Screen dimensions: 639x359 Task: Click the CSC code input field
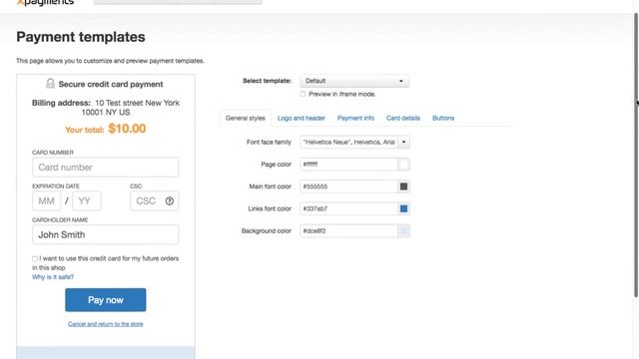(155, 200)
